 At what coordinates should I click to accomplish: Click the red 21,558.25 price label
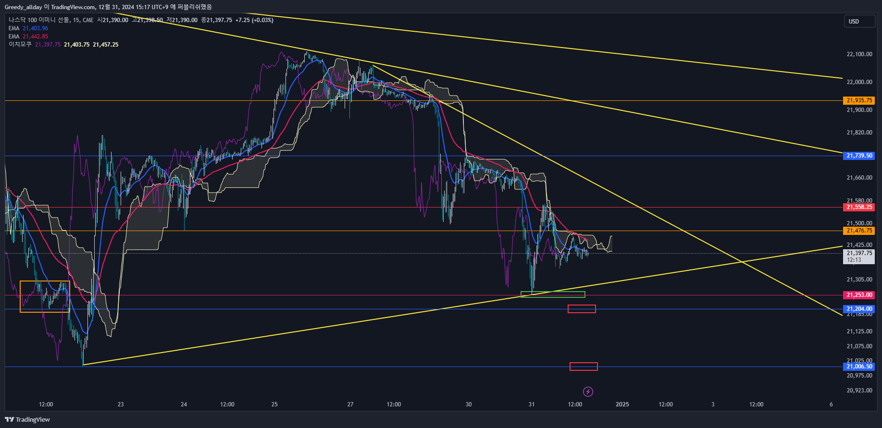tap(859, 207)
